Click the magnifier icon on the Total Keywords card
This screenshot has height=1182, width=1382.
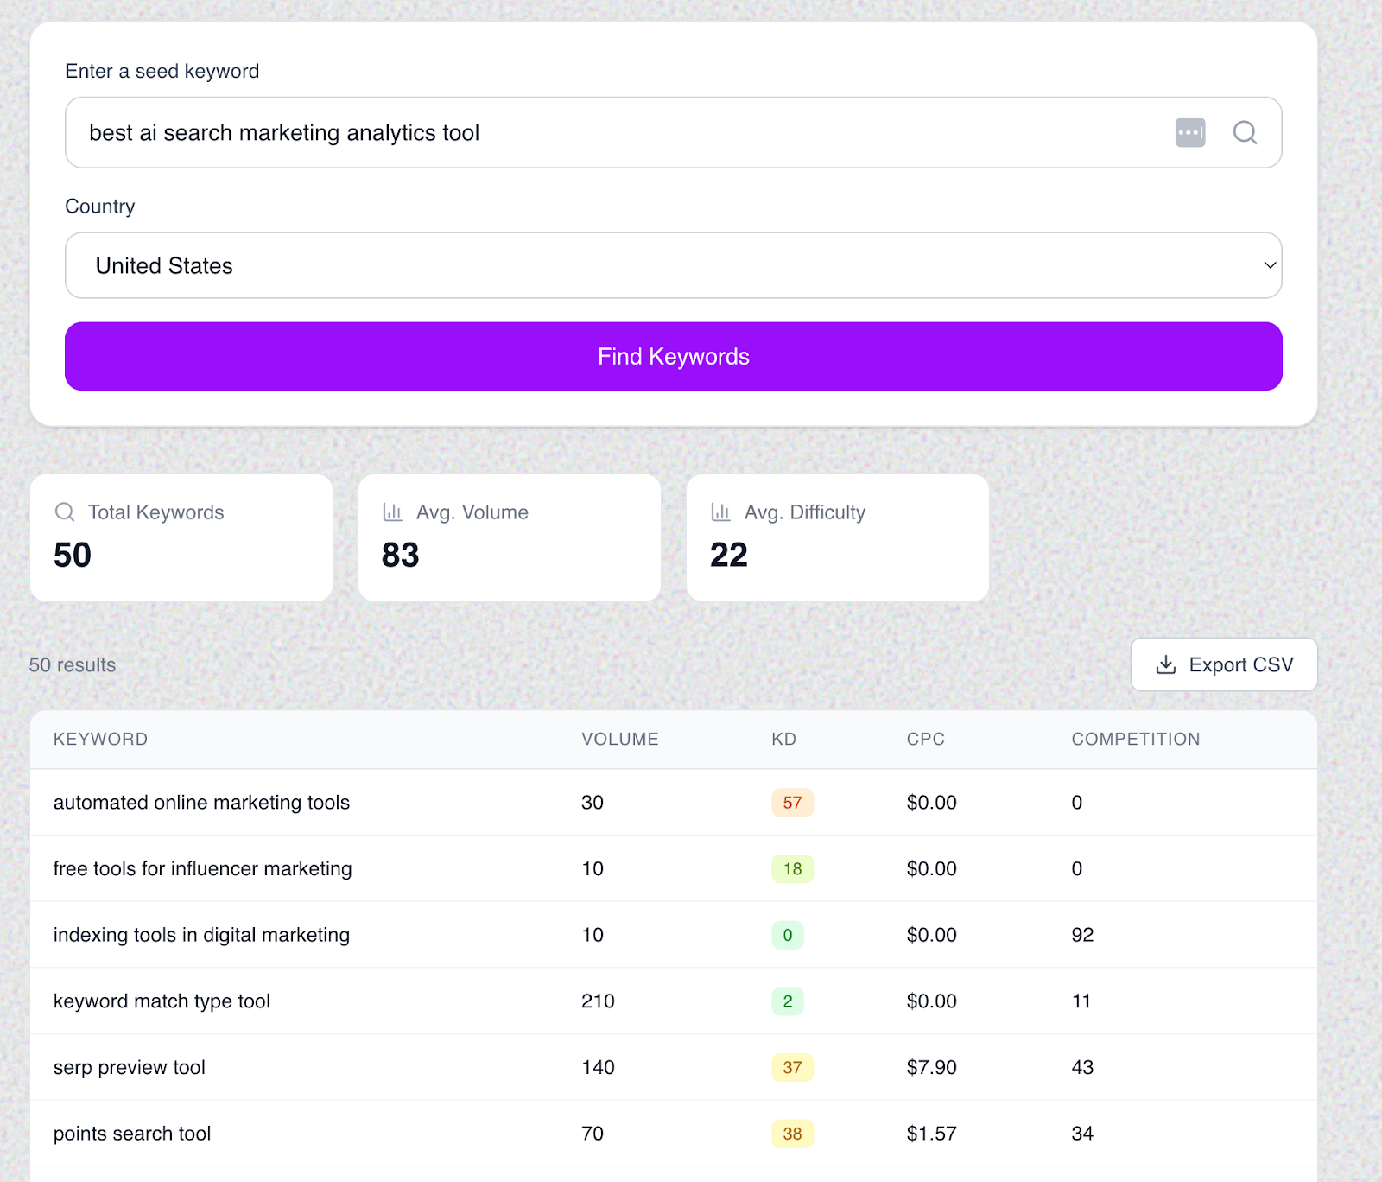pos(65,512)
